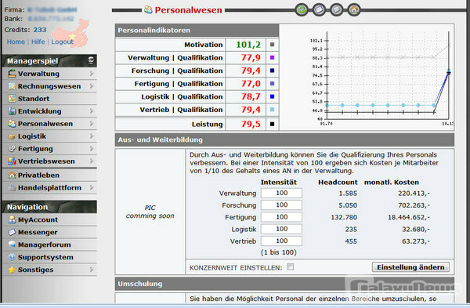Click the Entwicklung lab icon
This screenshot has height=308, width=470.
[12, 111]
